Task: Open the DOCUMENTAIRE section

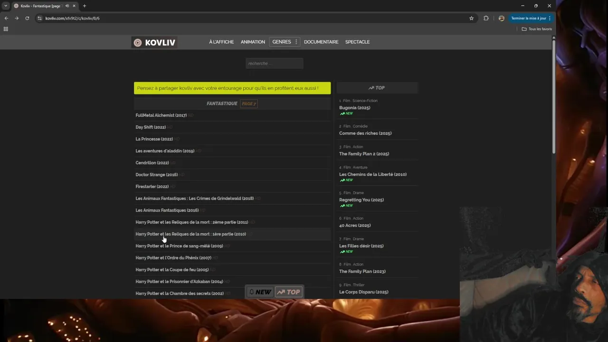Action: point(321,42)
